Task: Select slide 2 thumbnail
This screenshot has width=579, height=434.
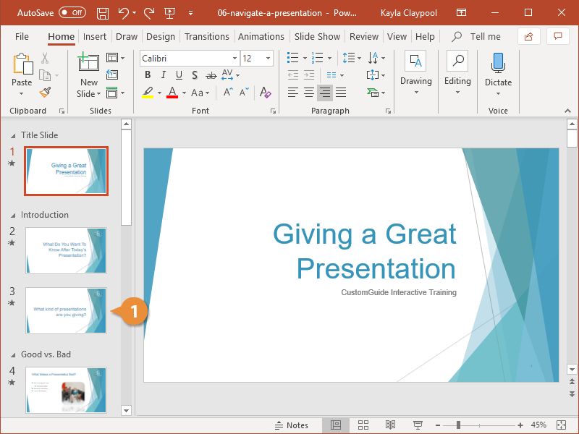Action: (66, 250)
